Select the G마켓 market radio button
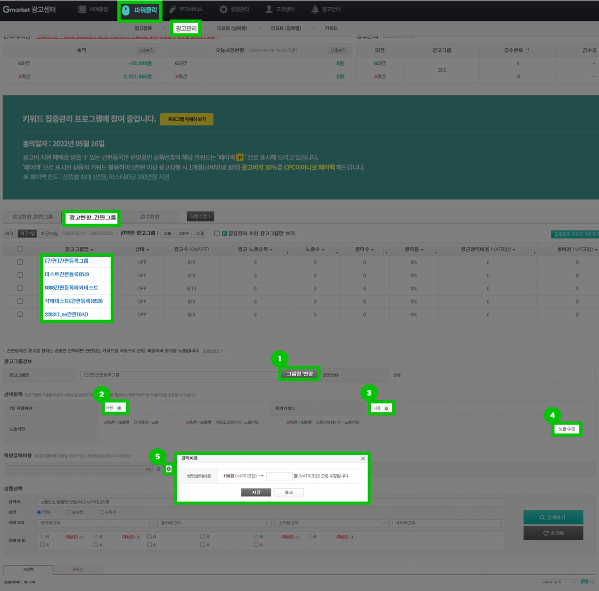The height and width of the screenshot is (591, 599). [x=69, y=512]
